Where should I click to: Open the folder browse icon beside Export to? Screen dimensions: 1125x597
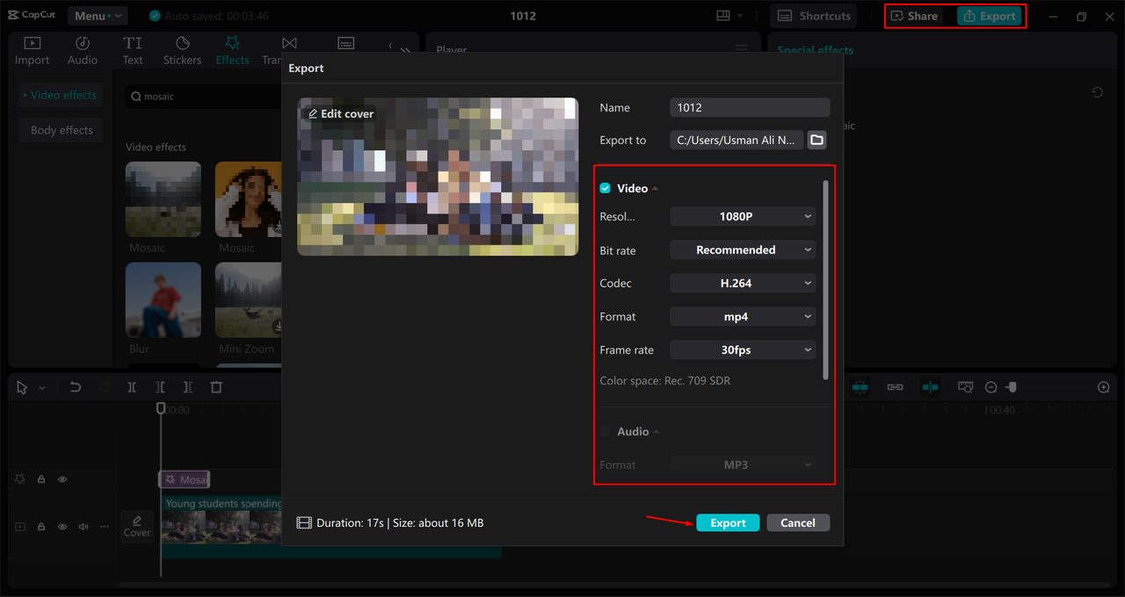(817, 140)
